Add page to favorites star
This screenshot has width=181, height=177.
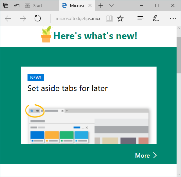(120, 18)
